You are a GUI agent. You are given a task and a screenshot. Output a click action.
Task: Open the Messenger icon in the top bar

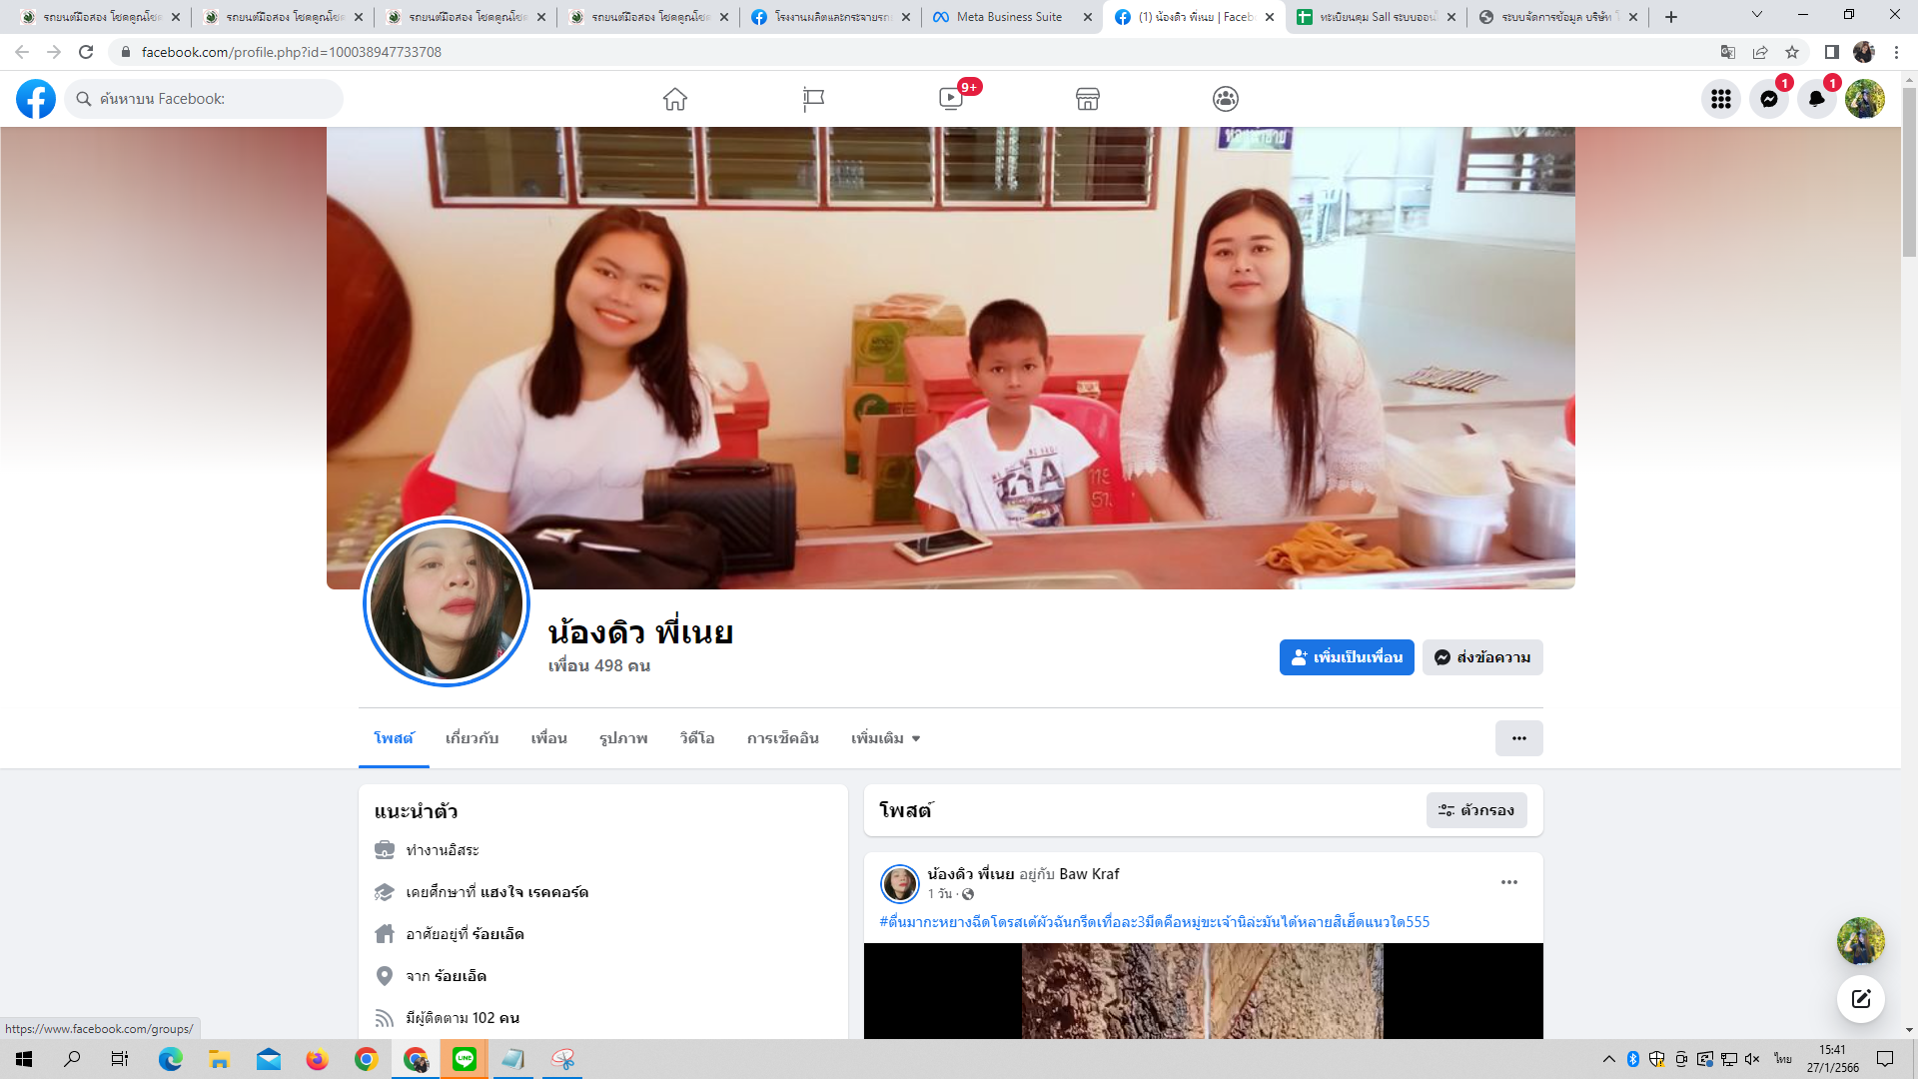click(x=1768, y=99)
